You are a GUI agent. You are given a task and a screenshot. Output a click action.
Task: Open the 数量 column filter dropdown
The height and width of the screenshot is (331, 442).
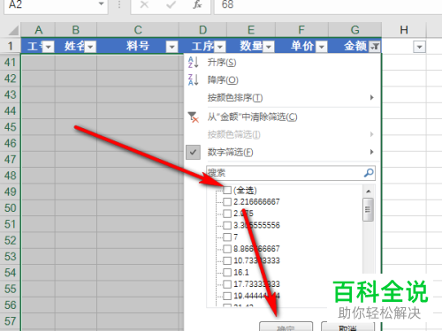[x=269, y=47]
